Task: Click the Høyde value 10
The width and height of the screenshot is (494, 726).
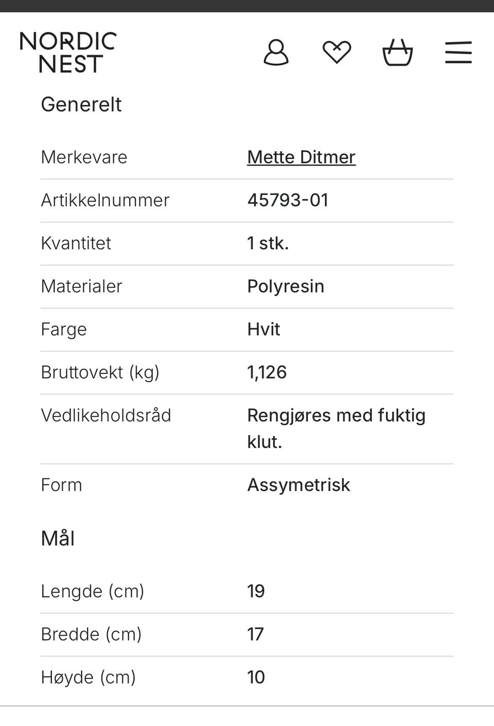Action: pos(256,678)
